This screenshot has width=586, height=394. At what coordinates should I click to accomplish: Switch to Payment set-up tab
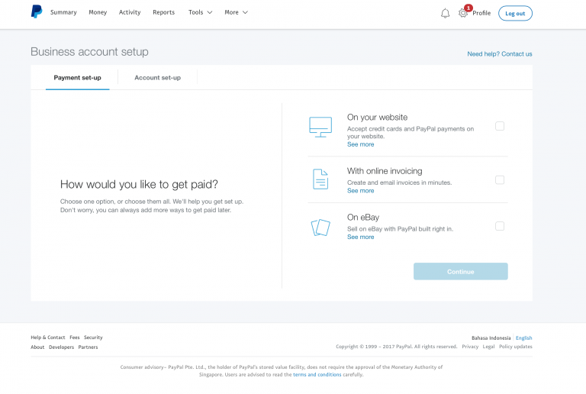[77, 78]
